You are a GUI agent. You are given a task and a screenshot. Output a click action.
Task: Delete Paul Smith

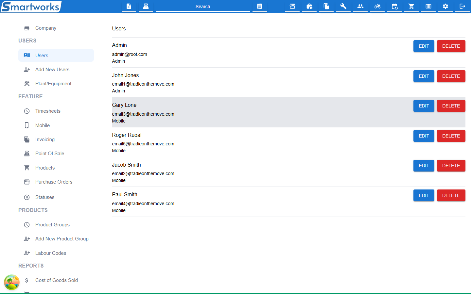(x=451, y=195)
